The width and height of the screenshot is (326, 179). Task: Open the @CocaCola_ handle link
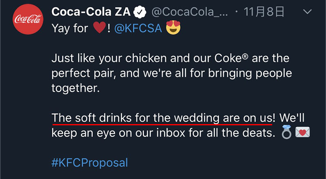(189, 12)
